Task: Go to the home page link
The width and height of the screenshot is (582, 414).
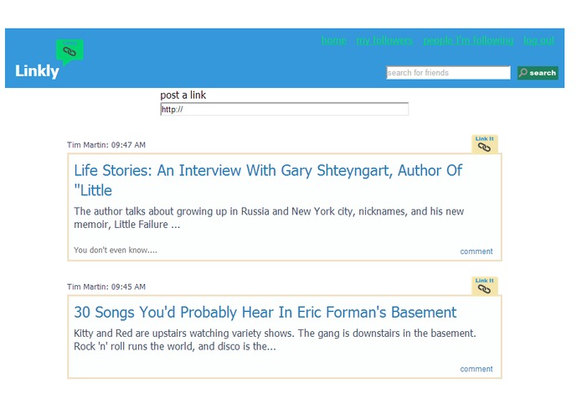Action: pos(333,40)
